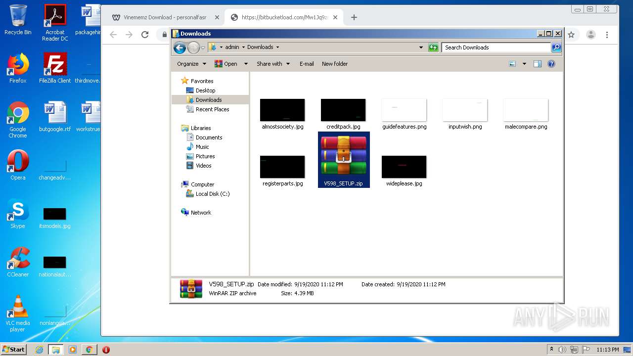Open the Organize dropdown menu
This screenshot has width=633, height=356.
point(192,64)
